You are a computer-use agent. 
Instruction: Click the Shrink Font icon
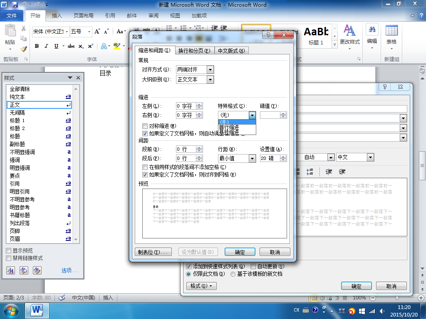pyautogui.click(x=106, y=32)
